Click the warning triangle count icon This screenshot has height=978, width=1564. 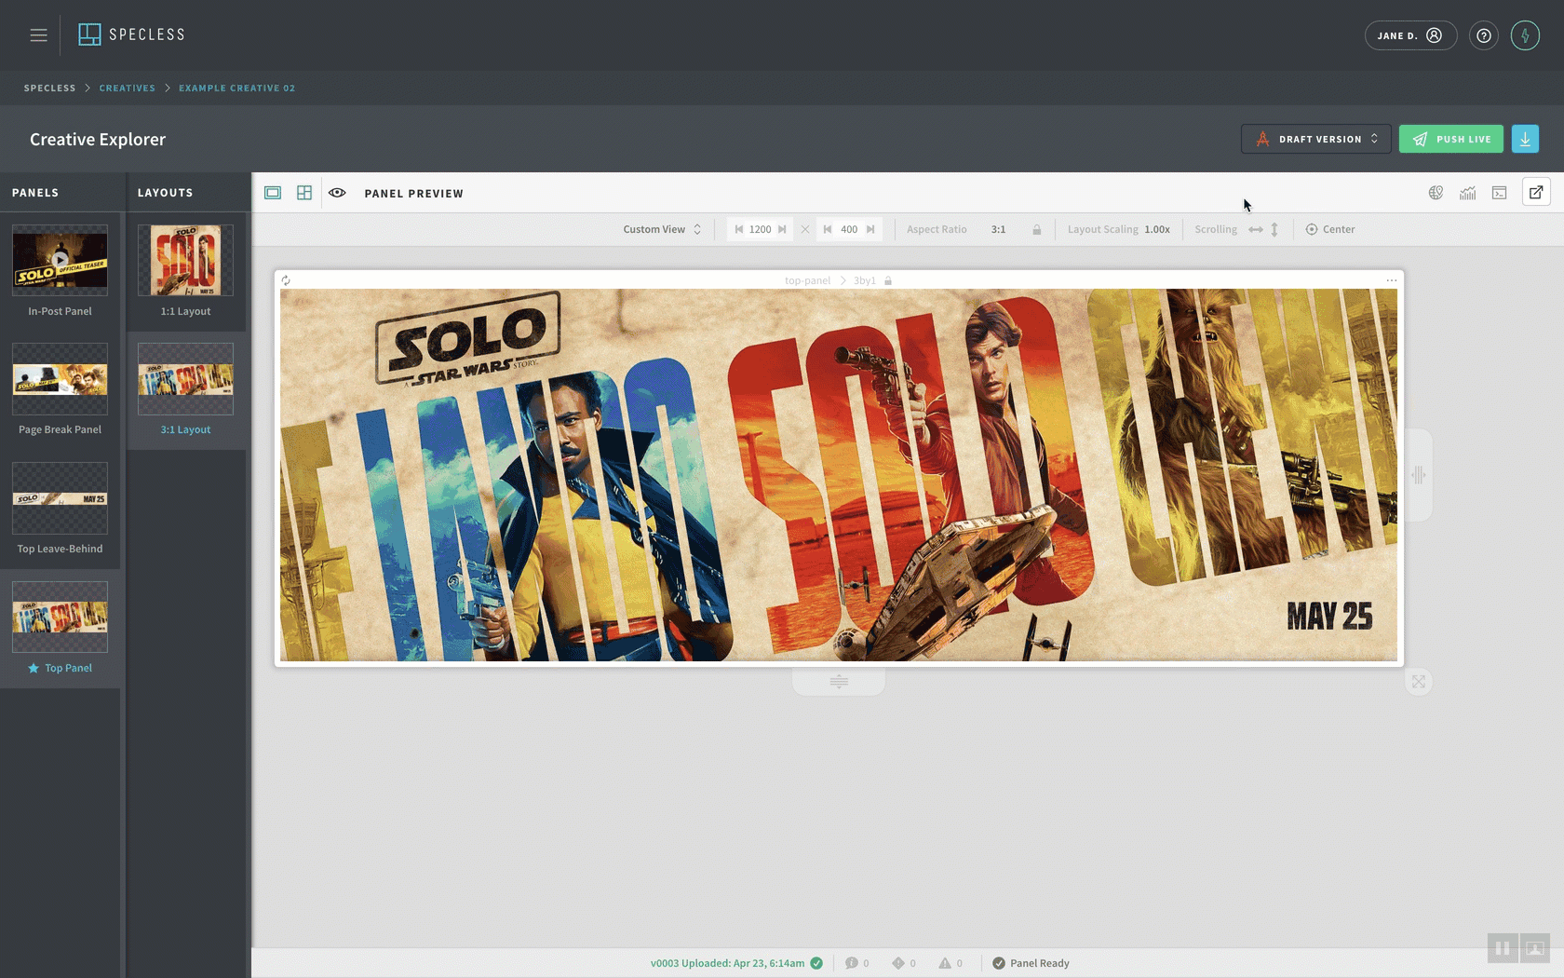[945, 963]
